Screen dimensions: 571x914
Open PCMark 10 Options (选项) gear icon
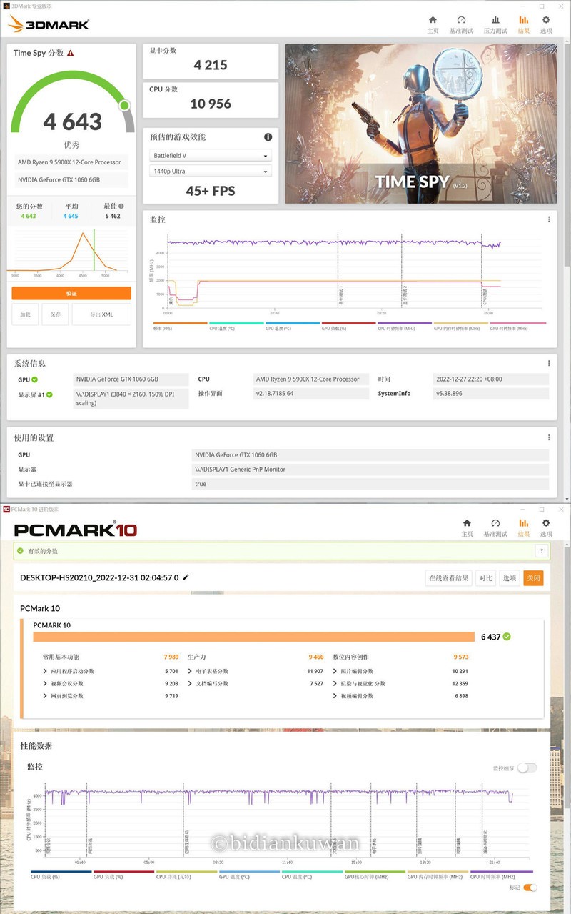pyautogui.click(x=546, y=524)
